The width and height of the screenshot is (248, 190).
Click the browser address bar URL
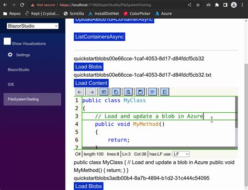[106, 5]
